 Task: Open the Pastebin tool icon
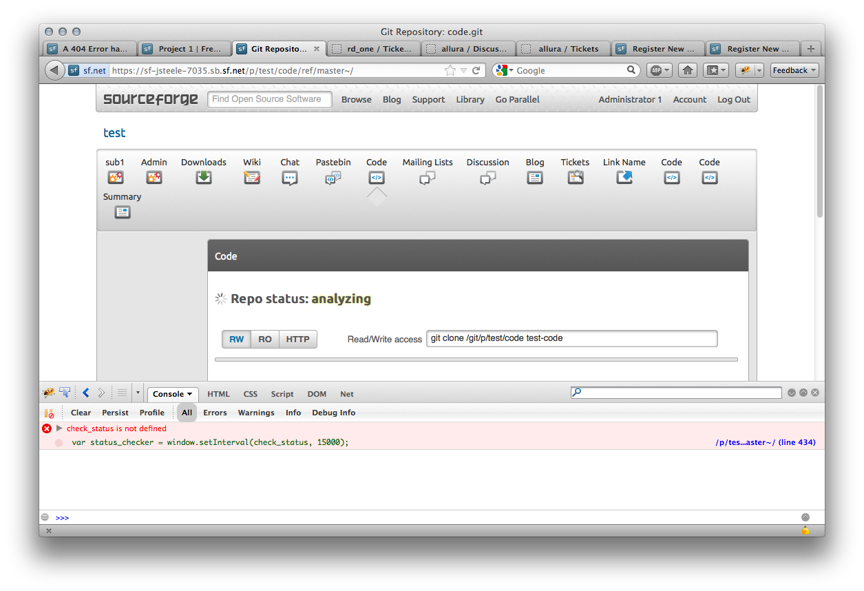point(333,178)
